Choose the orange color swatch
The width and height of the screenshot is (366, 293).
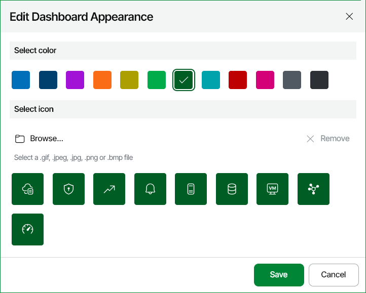tap(102, 80)
